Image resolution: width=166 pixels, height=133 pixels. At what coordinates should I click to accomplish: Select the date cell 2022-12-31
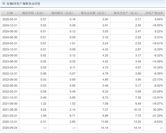10,73
